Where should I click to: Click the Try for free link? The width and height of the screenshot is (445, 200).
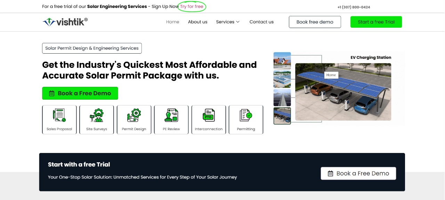(192, 7)
